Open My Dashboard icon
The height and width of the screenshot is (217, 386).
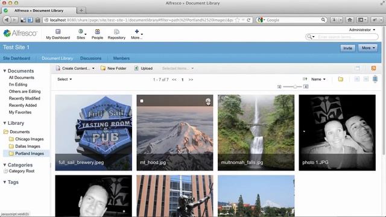[58, 31]
